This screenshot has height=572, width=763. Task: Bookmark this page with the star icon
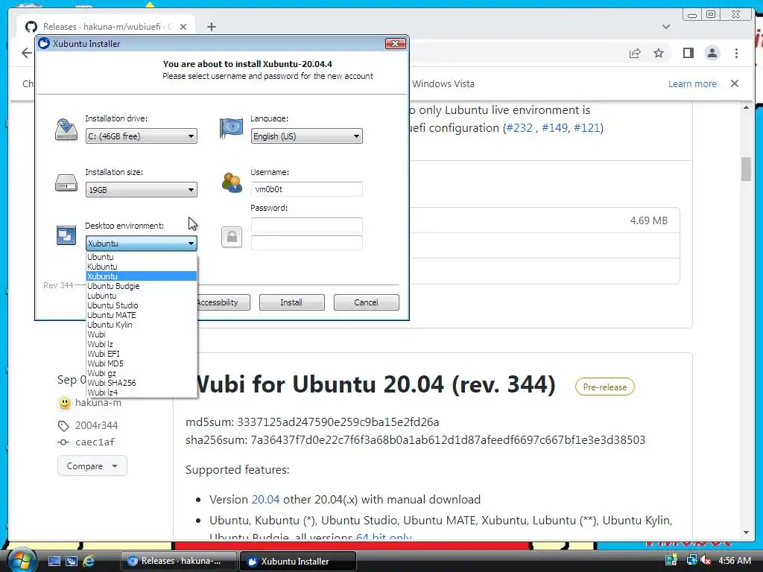point(659,53)
